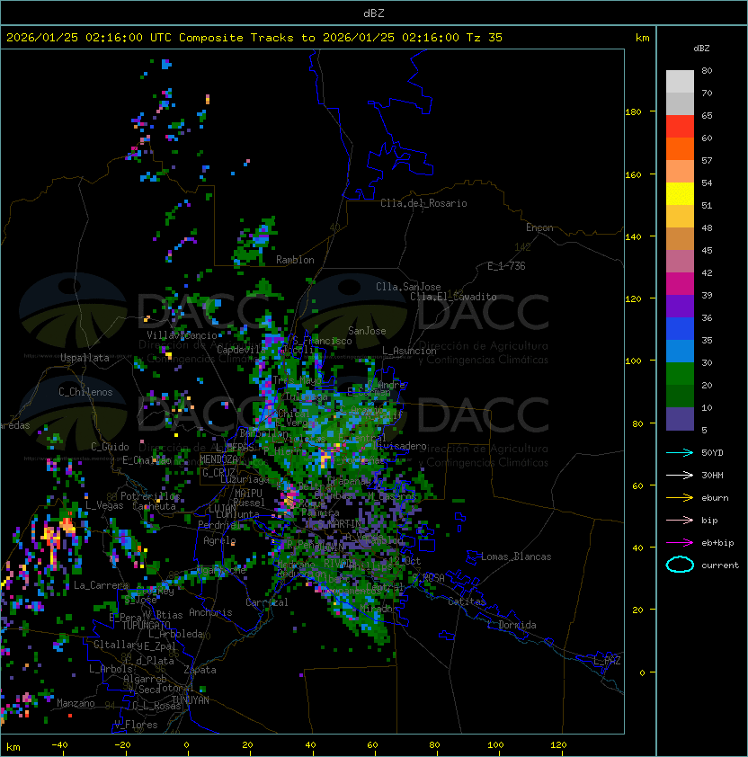Click the 'Zapata' map label
This screenshot has width=748, height=757.
(x=200, y=670)
